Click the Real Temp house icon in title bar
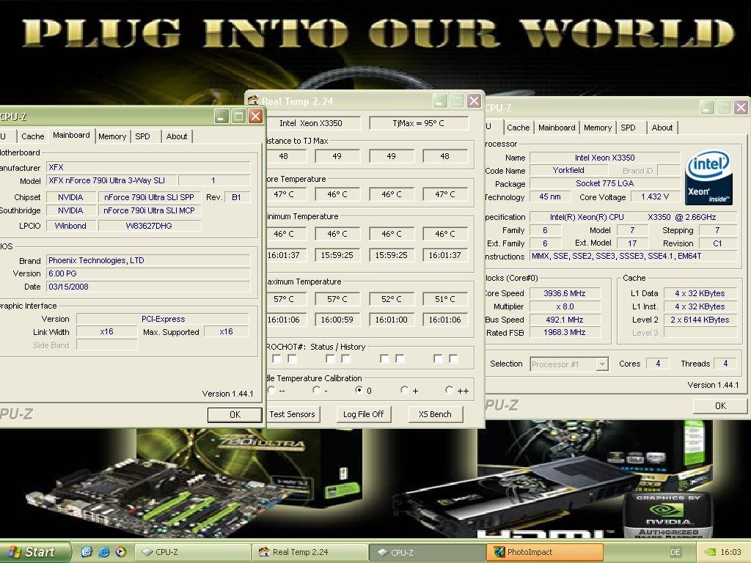 point(253,100)
